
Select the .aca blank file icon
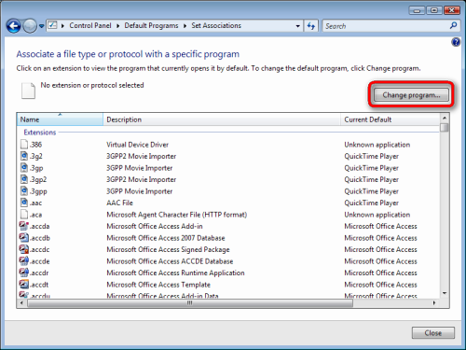24,215
